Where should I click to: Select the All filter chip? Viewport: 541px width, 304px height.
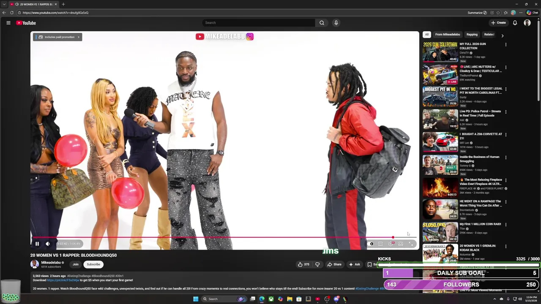pyautogui.click(x=427, y=35)
